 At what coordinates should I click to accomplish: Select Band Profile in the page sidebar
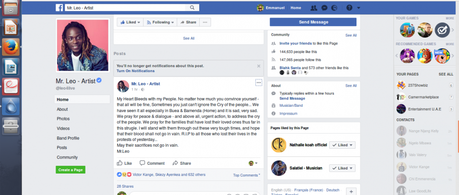[68, 138]
